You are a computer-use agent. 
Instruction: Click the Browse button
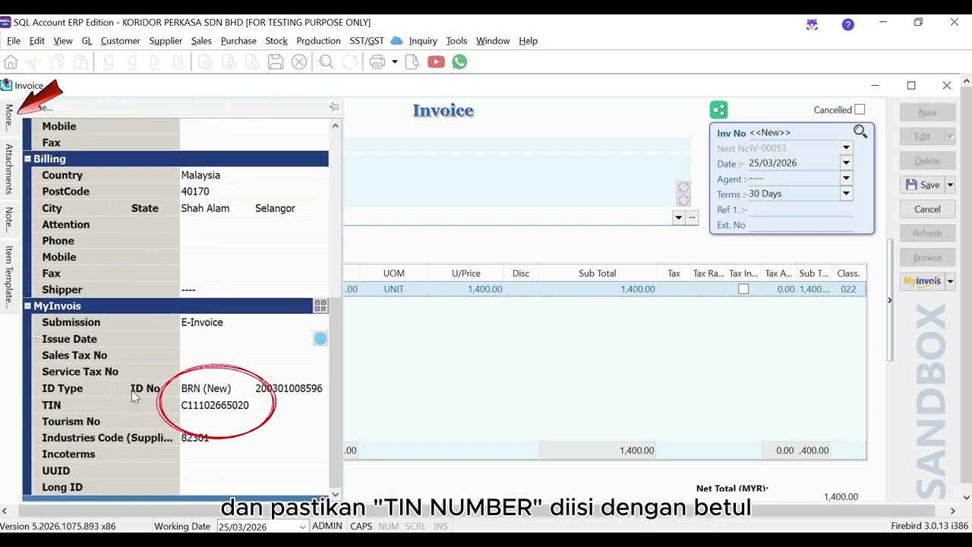point(927,258)
